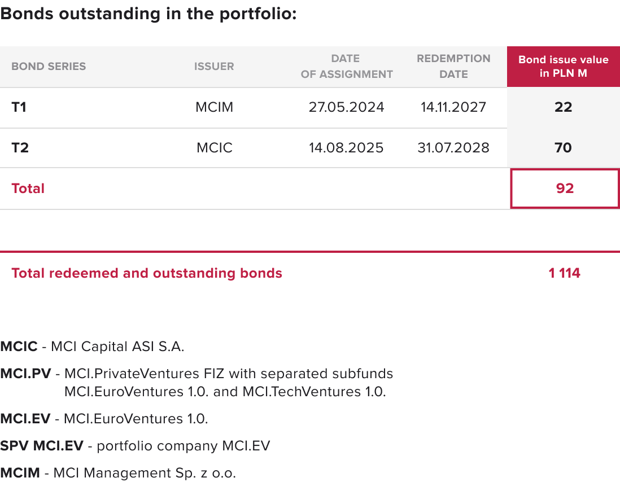The height and width of the screenshot is (482, 620).
Task: Select redemption date 31.07.2028
Action: click(x=453, y=148)
